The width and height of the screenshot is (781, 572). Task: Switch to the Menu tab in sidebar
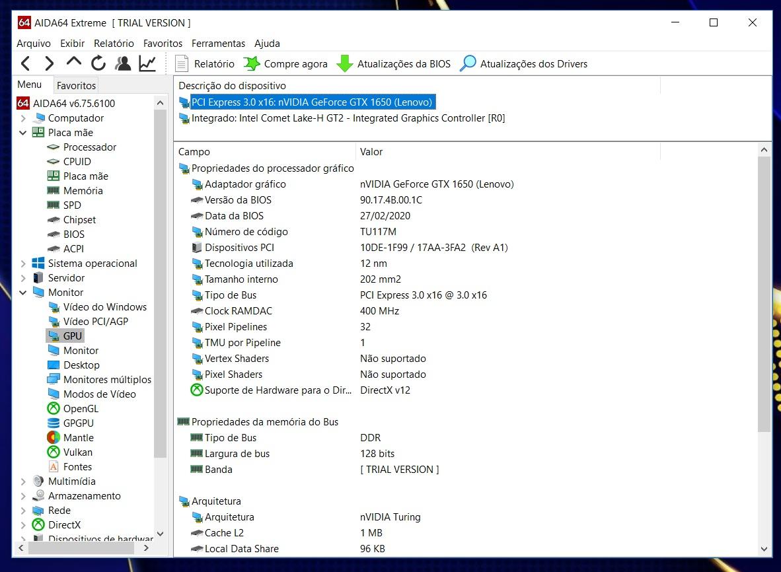tap(29, 84)
